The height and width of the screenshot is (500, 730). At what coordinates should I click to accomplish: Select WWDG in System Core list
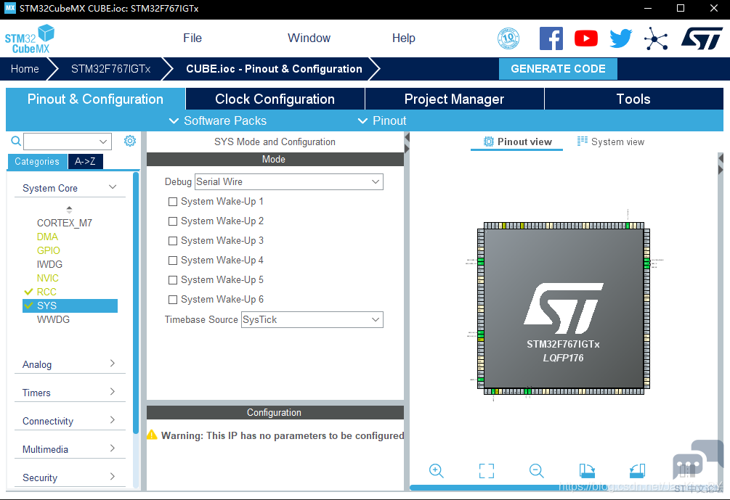click(x=54, y=319)
